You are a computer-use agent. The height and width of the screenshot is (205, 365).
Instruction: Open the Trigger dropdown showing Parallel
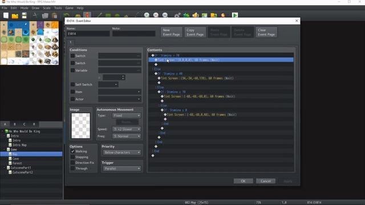(122, 169)
